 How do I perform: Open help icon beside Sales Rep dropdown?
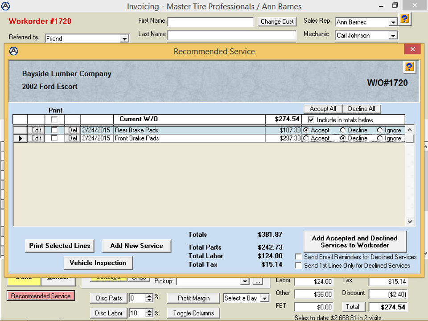(x=404, y=19)
